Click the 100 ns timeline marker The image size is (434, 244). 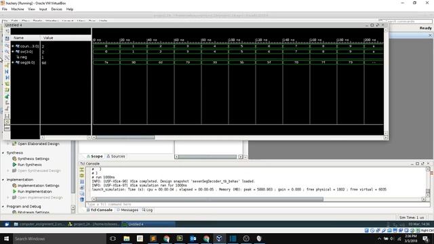[x=234, y=40]
